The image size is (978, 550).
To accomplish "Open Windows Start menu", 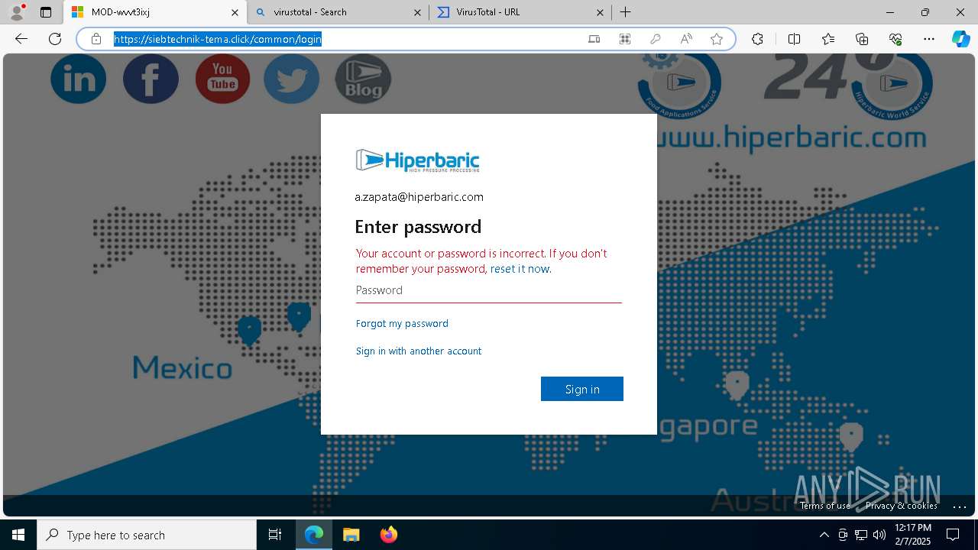I will click(x=18, y=535).
